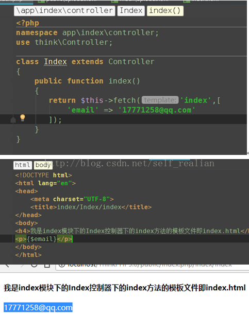Click the highlighted 17771258@qq.com in browser

tap(38, 308)
